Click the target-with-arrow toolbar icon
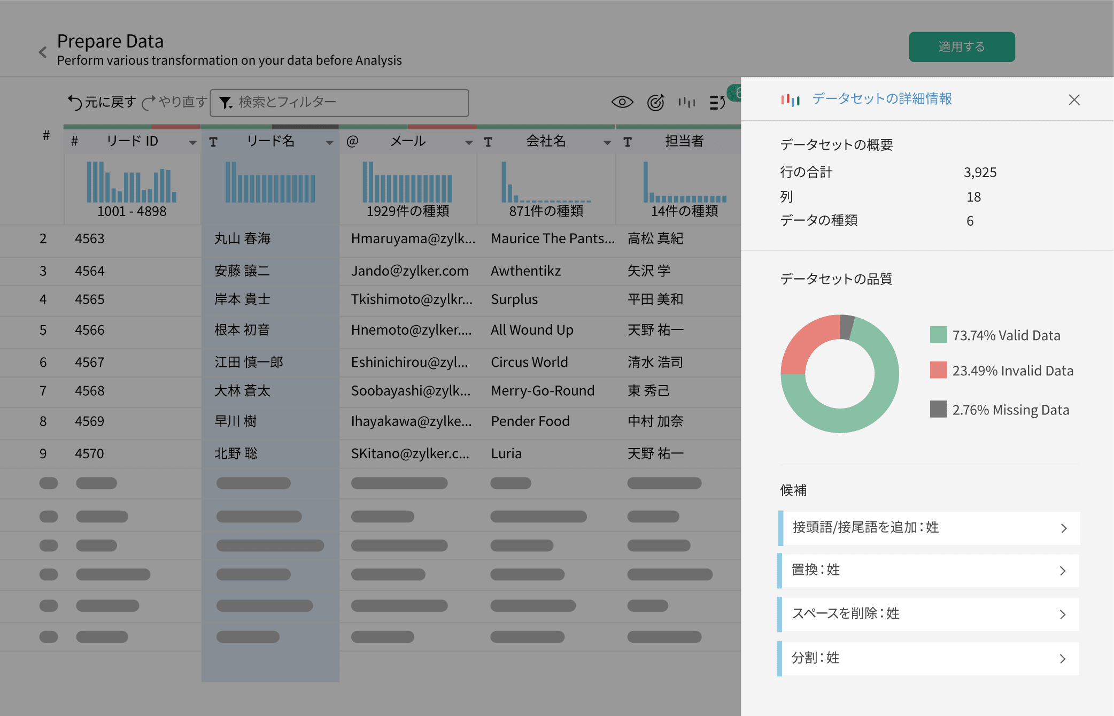This screenshot has height=716, width=1114. point(655,102)
